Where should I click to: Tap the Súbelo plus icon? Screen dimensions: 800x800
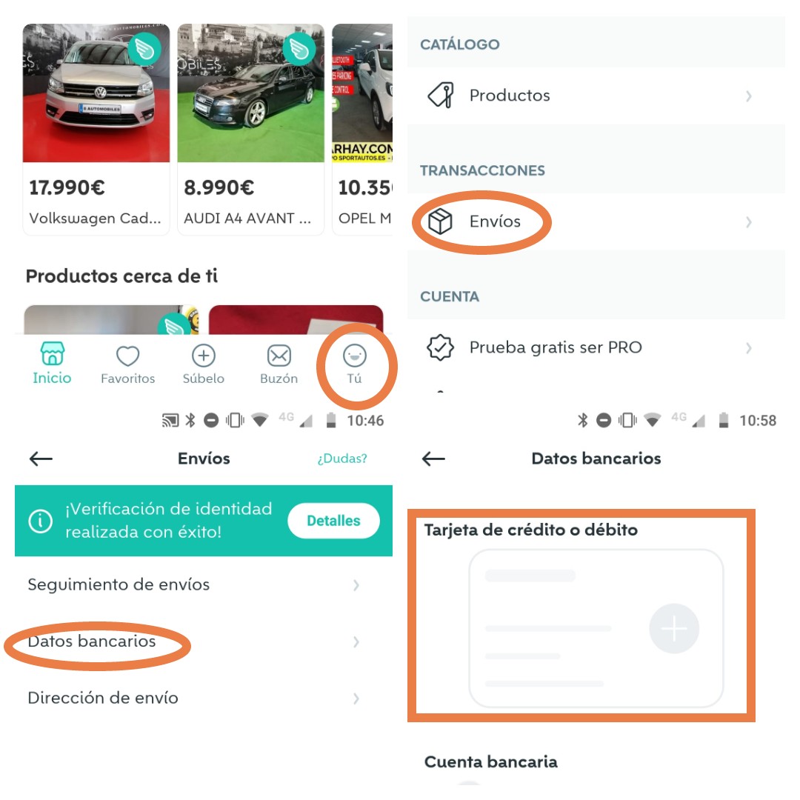click(x=204, y=356)
